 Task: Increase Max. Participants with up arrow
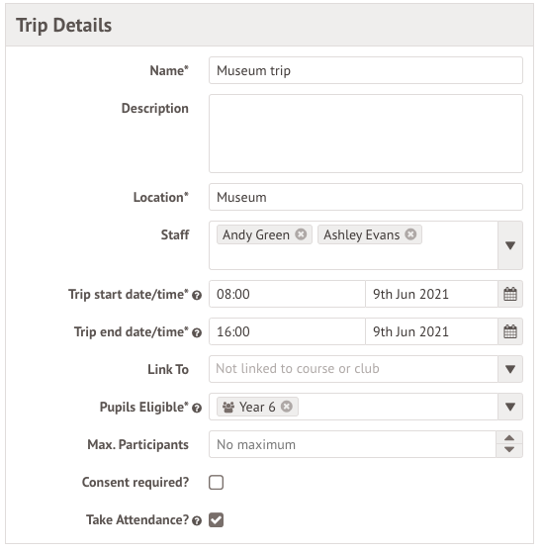(509, 438)
